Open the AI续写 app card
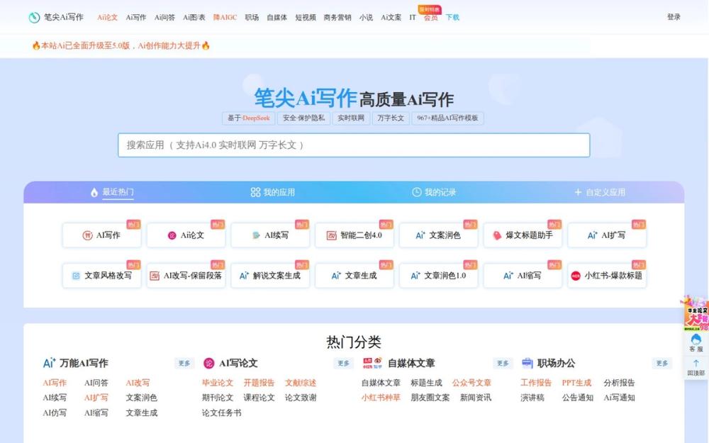Viewport: 709px width, 443px height. coord(270,235)
